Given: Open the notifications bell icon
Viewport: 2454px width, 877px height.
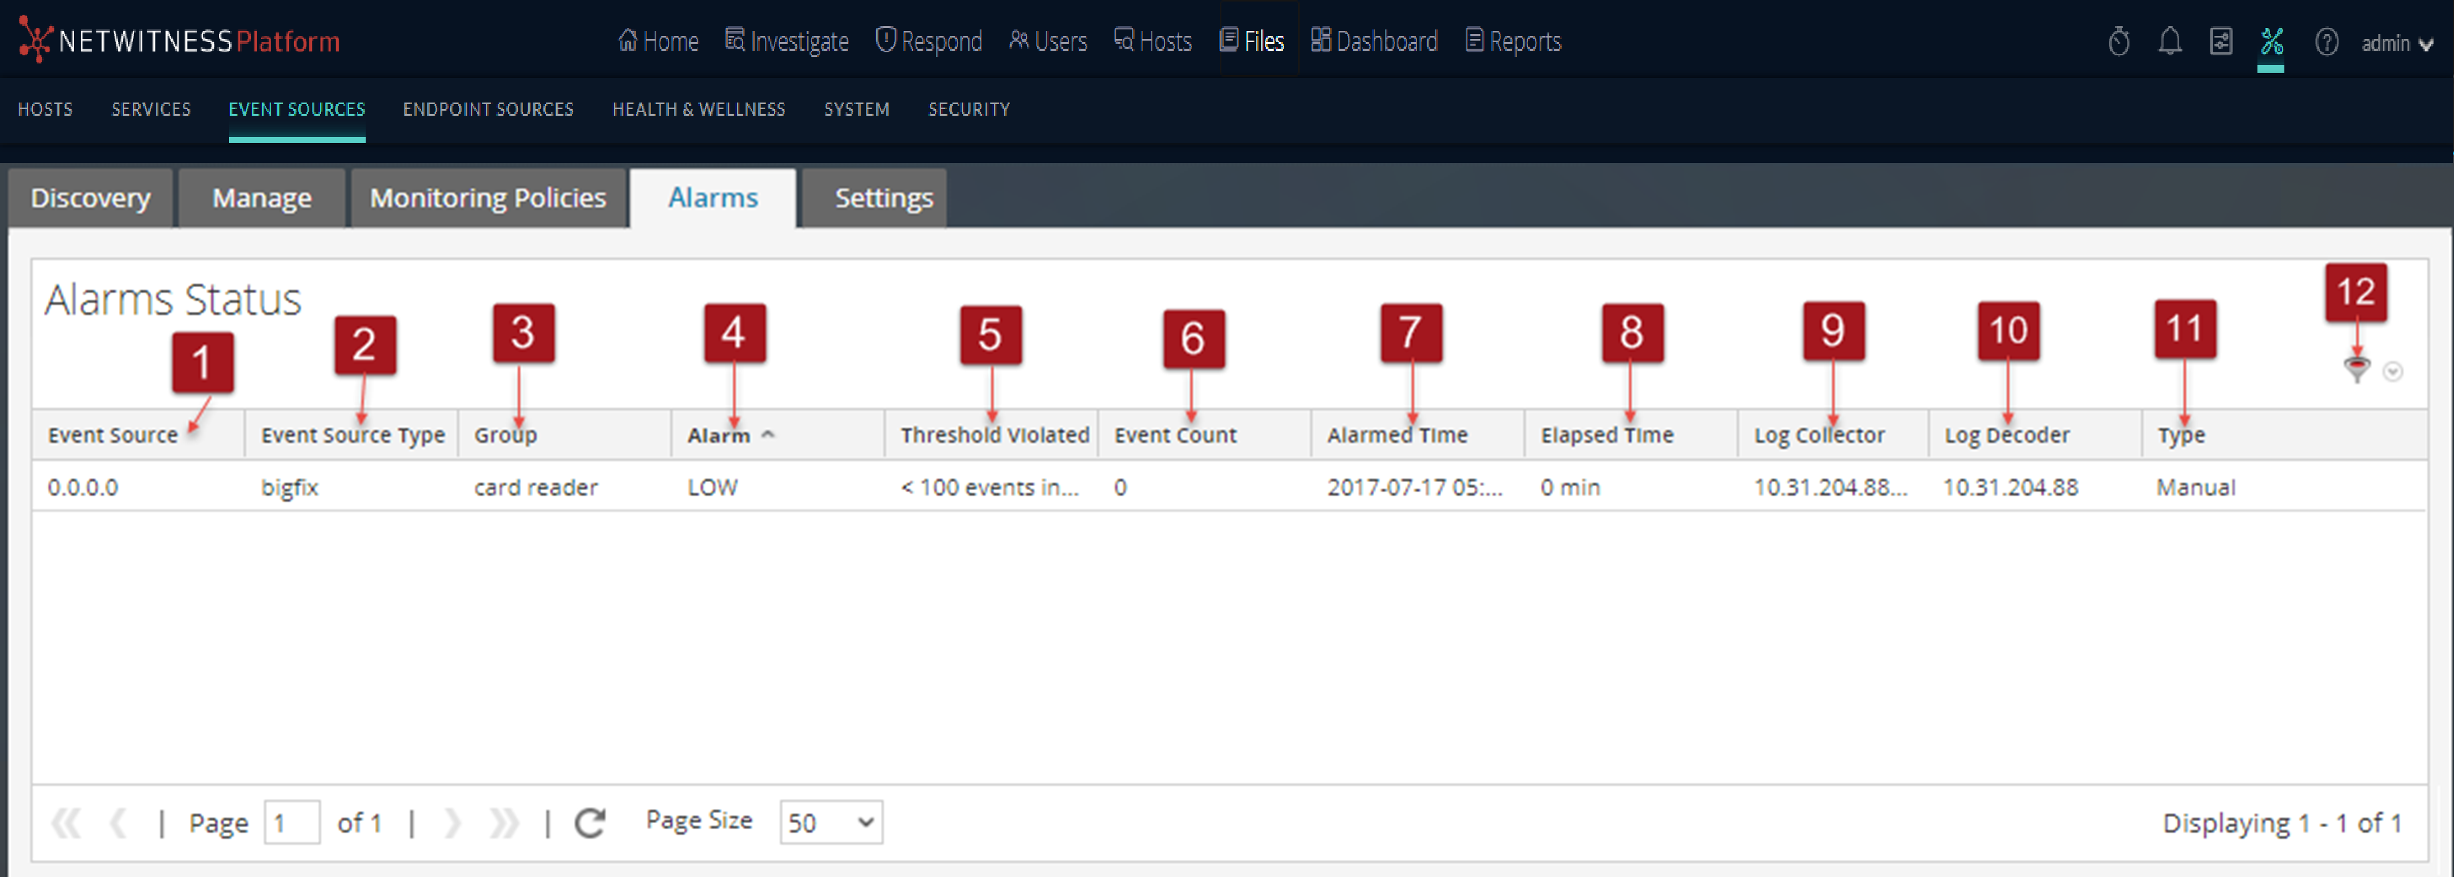Looking at the screenshot, I should pos(2170,42).
